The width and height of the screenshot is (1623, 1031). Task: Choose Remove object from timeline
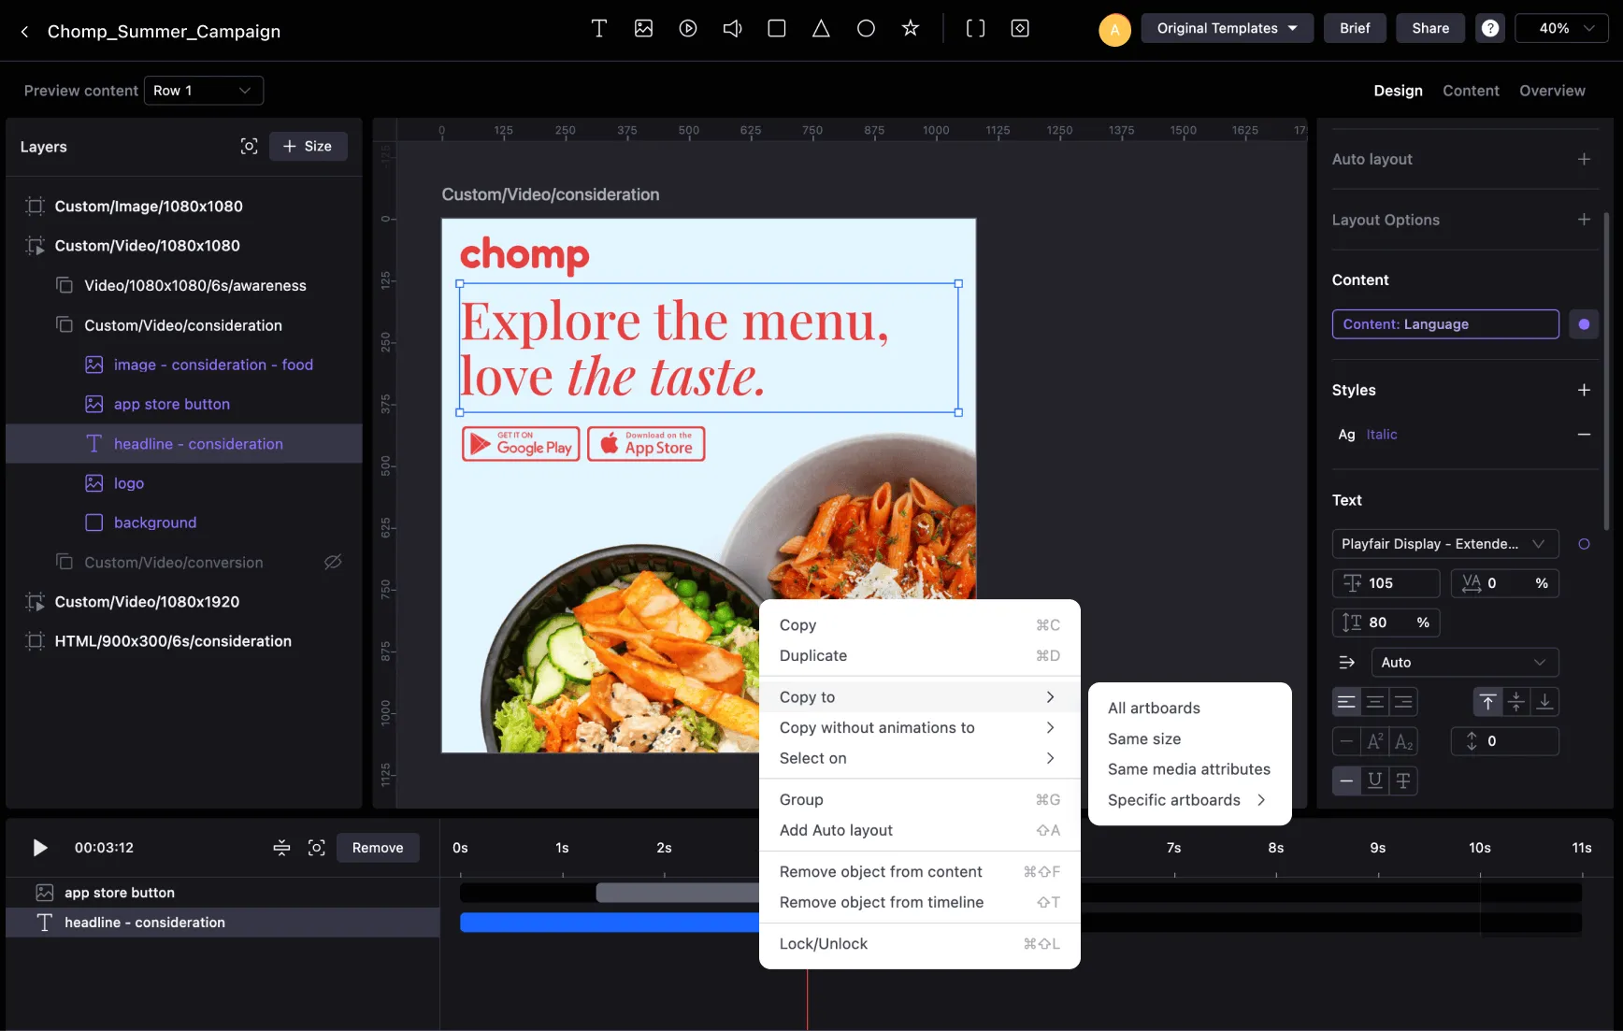920,903
